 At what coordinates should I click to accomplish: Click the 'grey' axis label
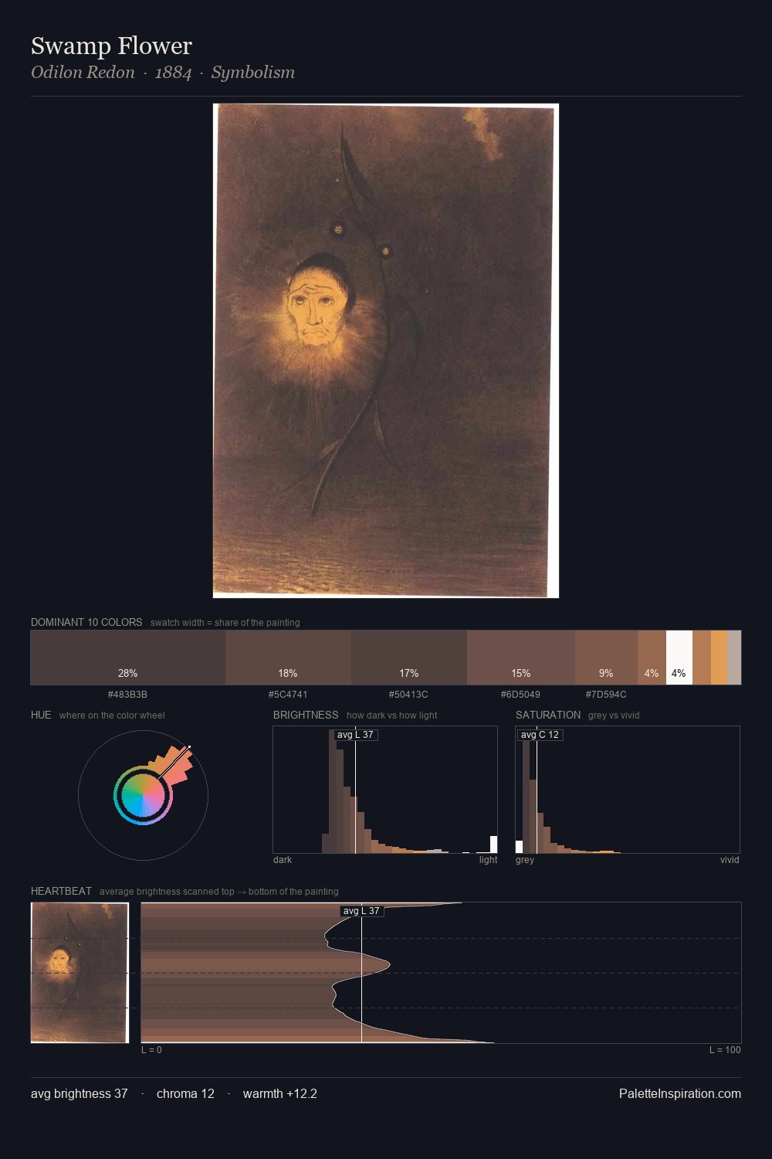(525, 860)
